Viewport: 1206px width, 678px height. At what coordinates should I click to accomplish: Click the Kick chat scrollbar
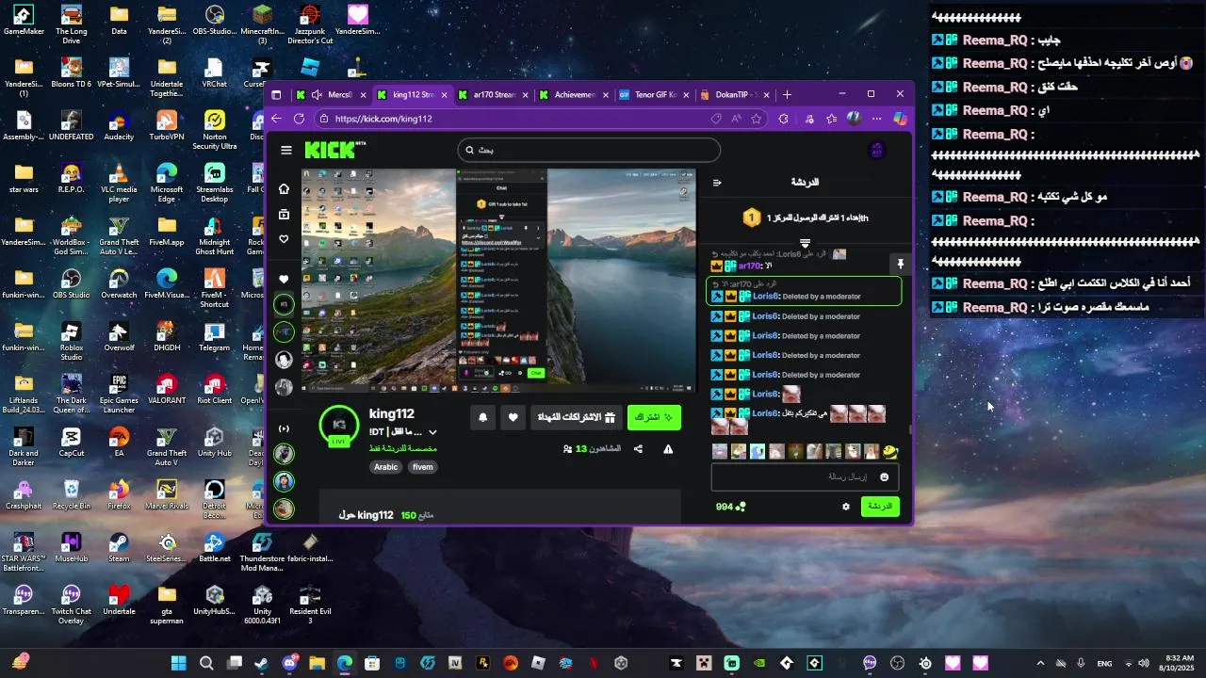(x=910, y=429)
